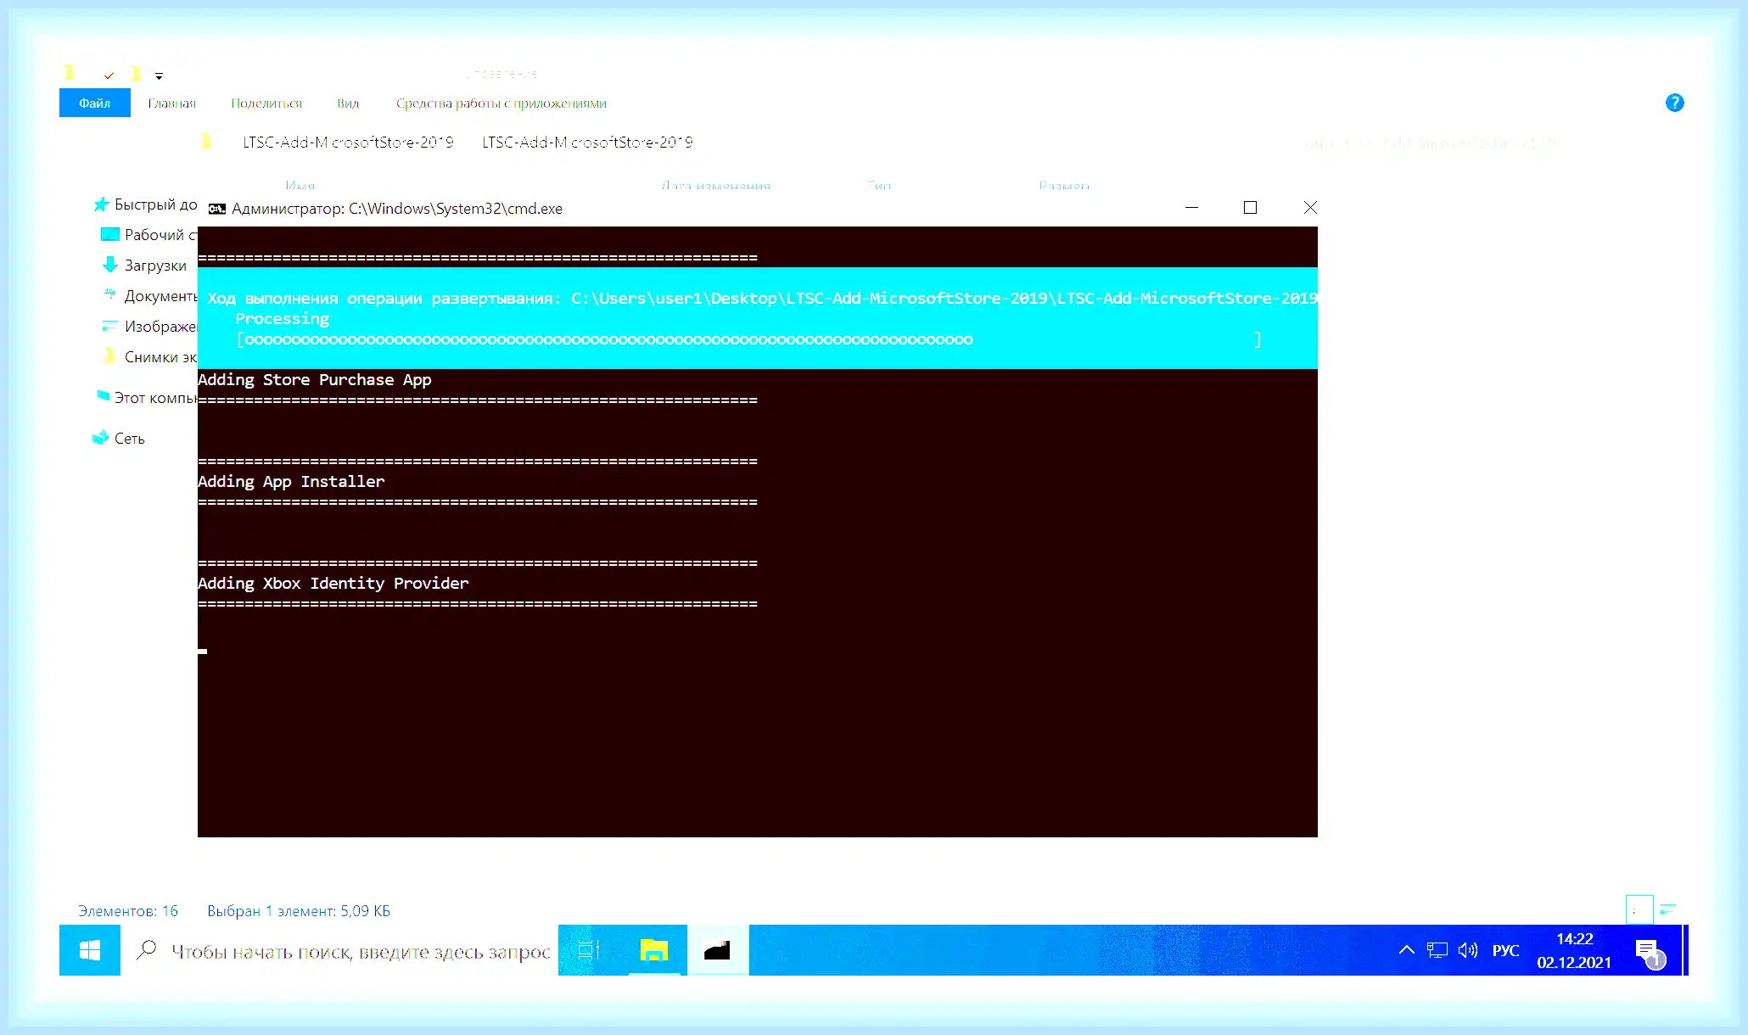Image resolution: width=1748 pixels, height=1035 pixels.
Task: Open Task View from the taskbar
Action: (589, 950)
